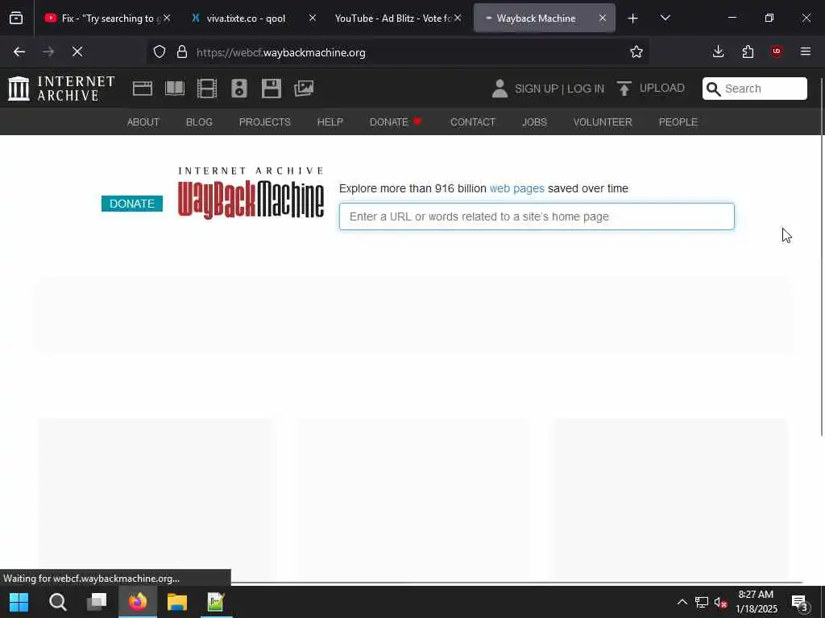Open the Notepad++ taskbar icon
This screenshot has height=618, width=825.
216,602
